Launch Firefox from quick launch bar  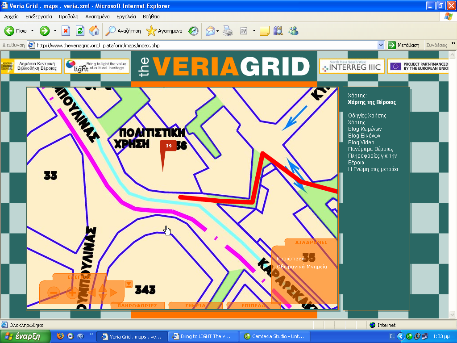pos(60,336)
